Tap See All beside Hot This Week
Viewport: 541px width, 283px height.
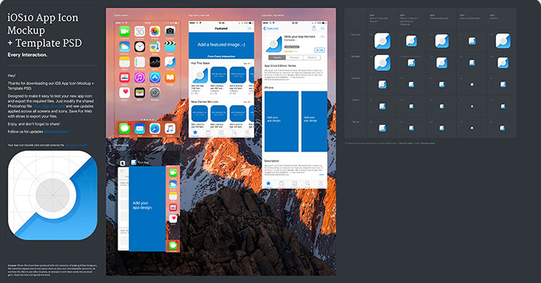[x=247, y=64]
